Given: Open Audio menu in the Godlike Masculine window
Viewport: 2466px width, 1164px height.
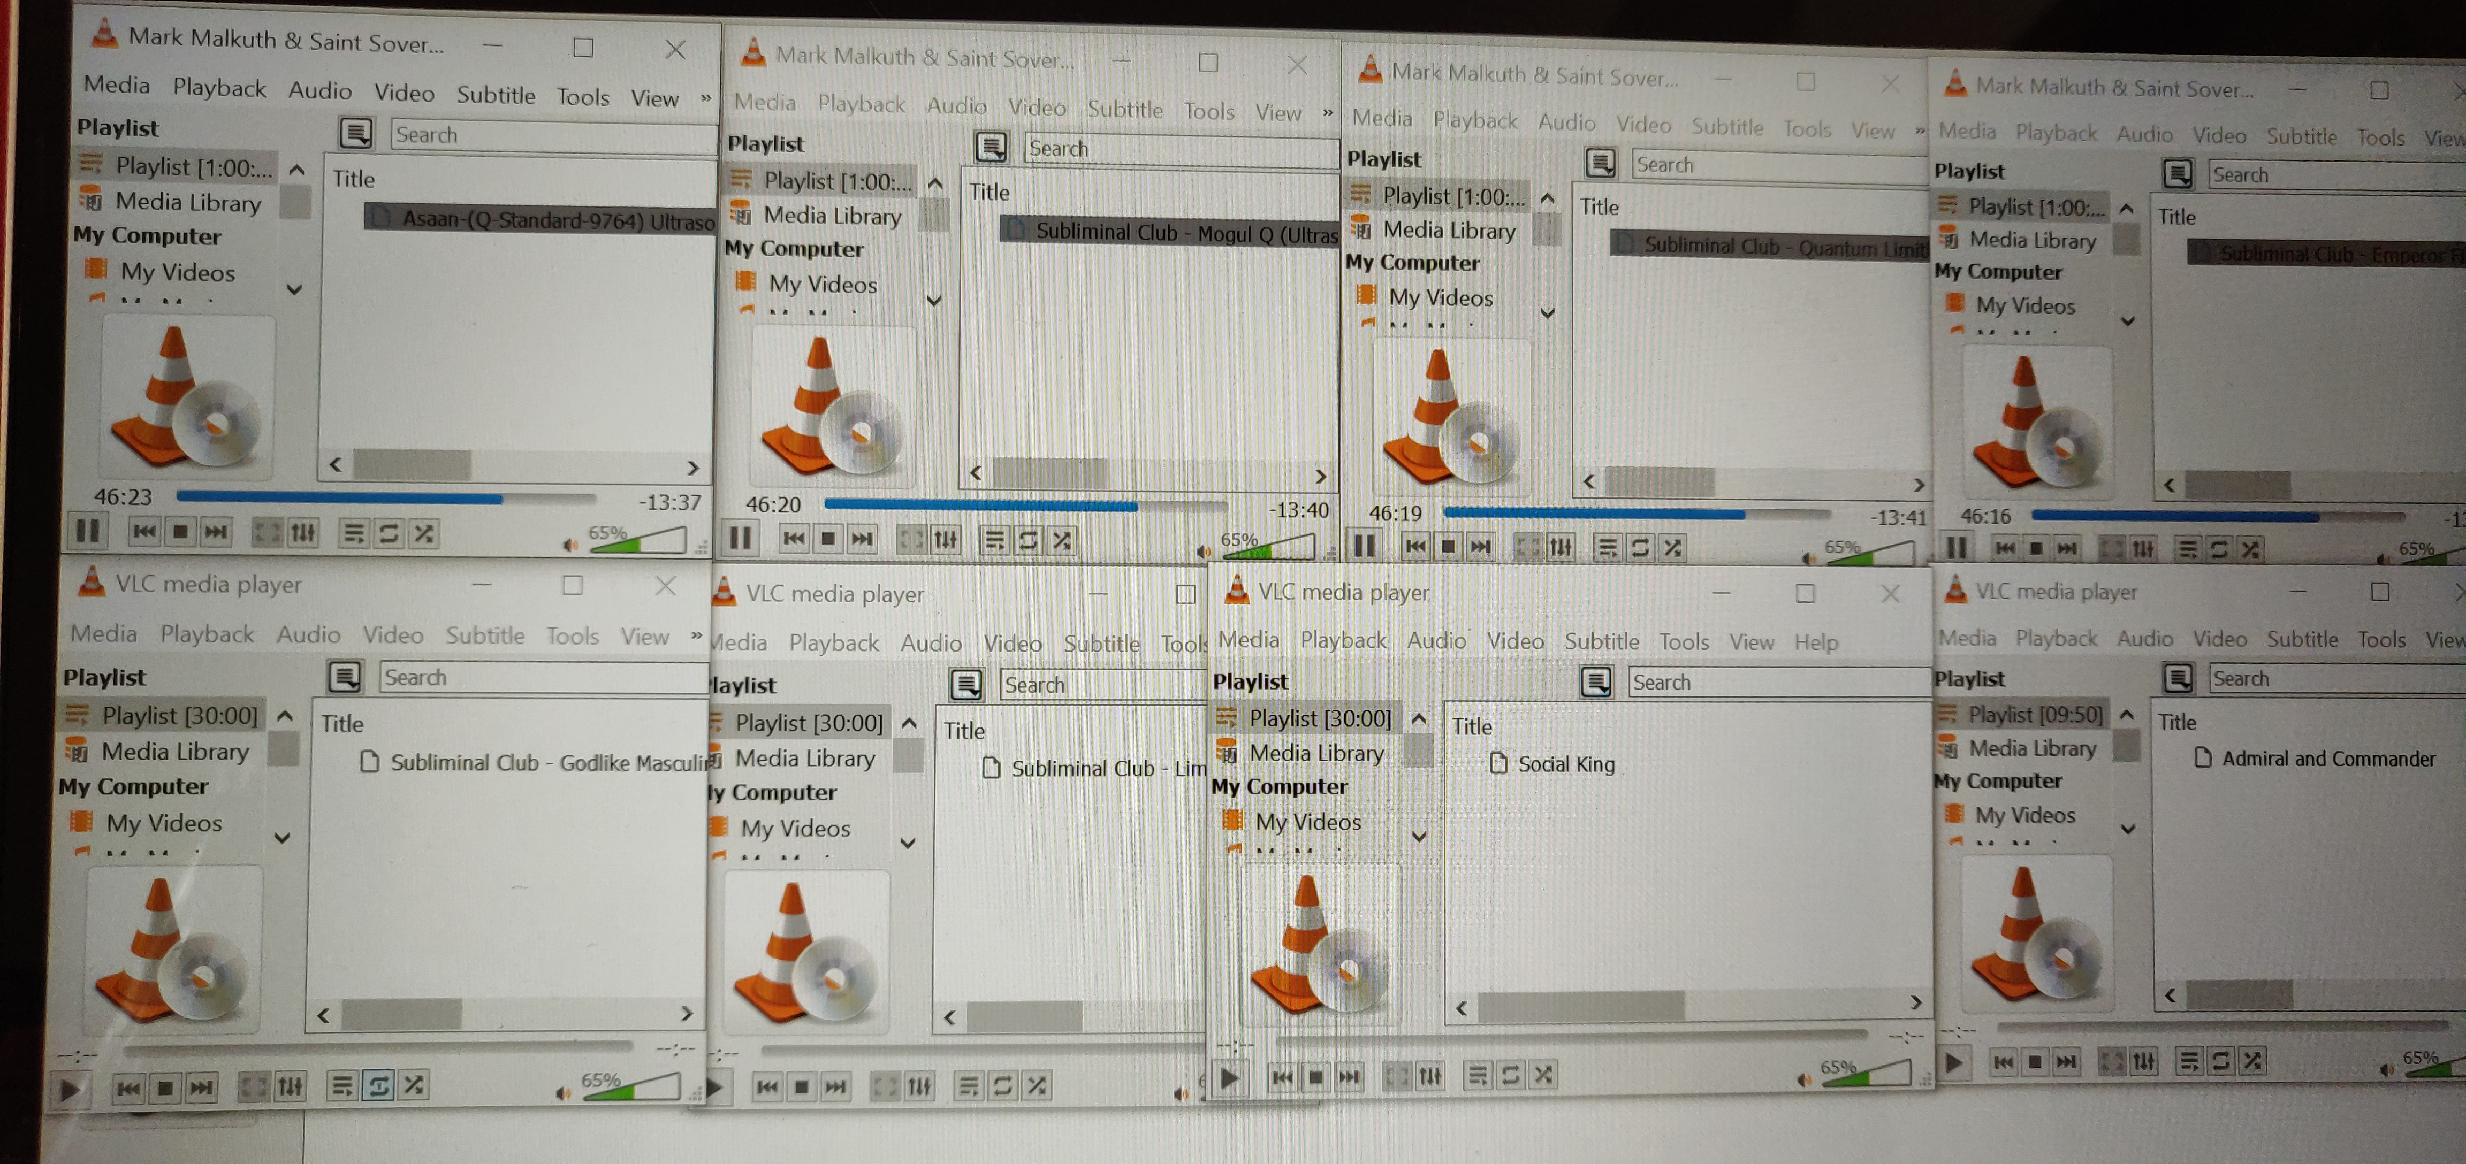Looking at the screenshot, I should coord(308,634).
